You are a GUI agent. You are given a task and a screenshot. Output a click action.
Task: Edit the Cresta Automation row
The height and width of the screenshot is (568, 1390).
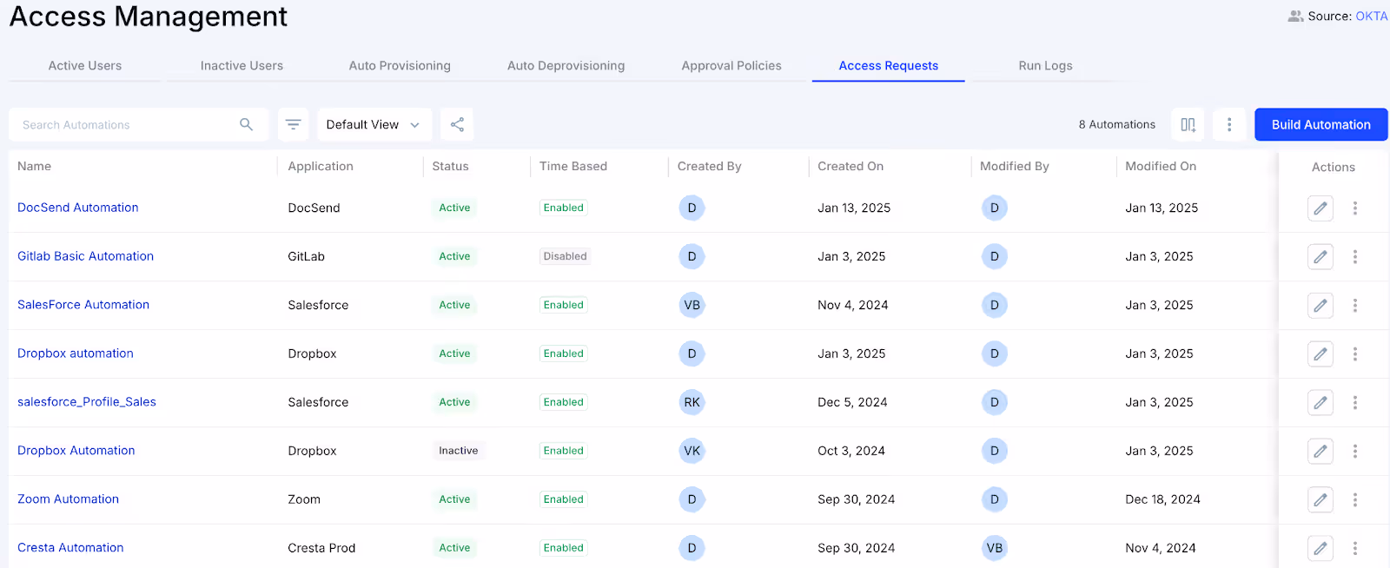(x=1320, y=548)
